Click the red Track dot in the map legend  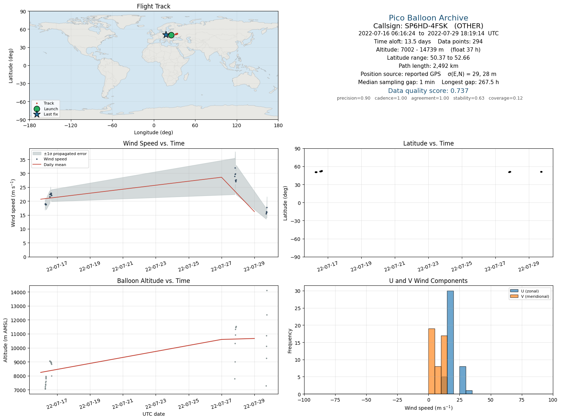[x=37, y=103]
